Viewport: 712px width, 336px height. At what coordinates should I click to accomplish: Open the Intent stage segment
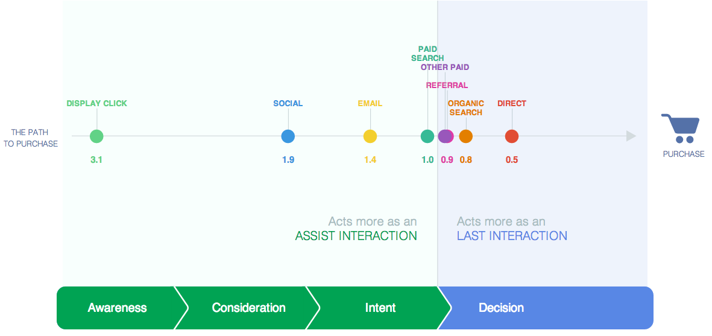pyautogui.click(x=380, y=308)
